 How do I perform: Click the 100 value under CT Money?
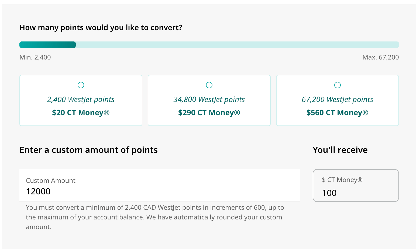click(329, 193)
